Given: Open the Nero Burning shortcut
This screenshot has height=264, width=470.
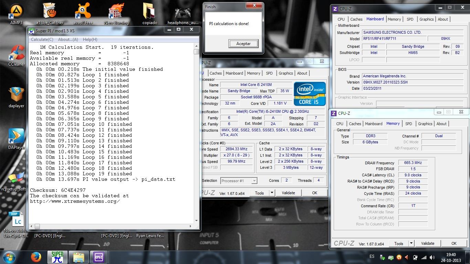Looking at the screenshot, I should click(116, 14).
